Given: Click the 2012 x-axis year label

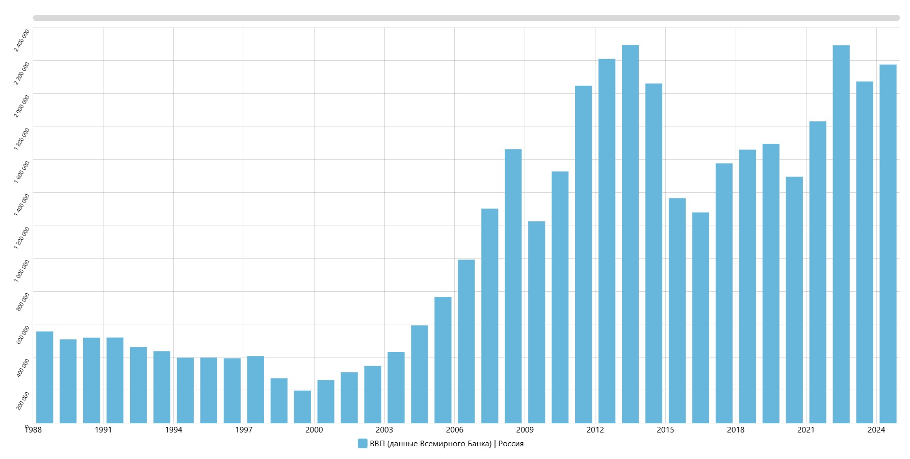Looking at the screenshot, I should [595, 430].
